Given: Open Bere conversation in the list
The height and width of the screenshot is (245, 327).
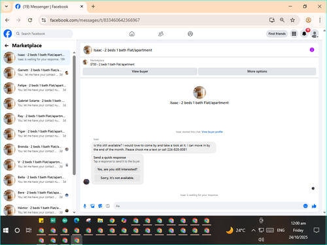Looking at the screenshot, I should point(36,195).
